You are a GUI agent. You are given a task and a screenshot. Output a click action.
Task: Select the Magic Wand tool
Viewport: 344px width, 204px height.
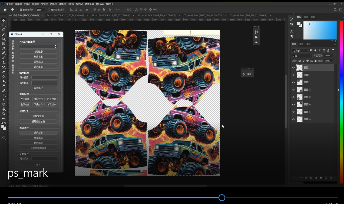(x=4, y=34)
